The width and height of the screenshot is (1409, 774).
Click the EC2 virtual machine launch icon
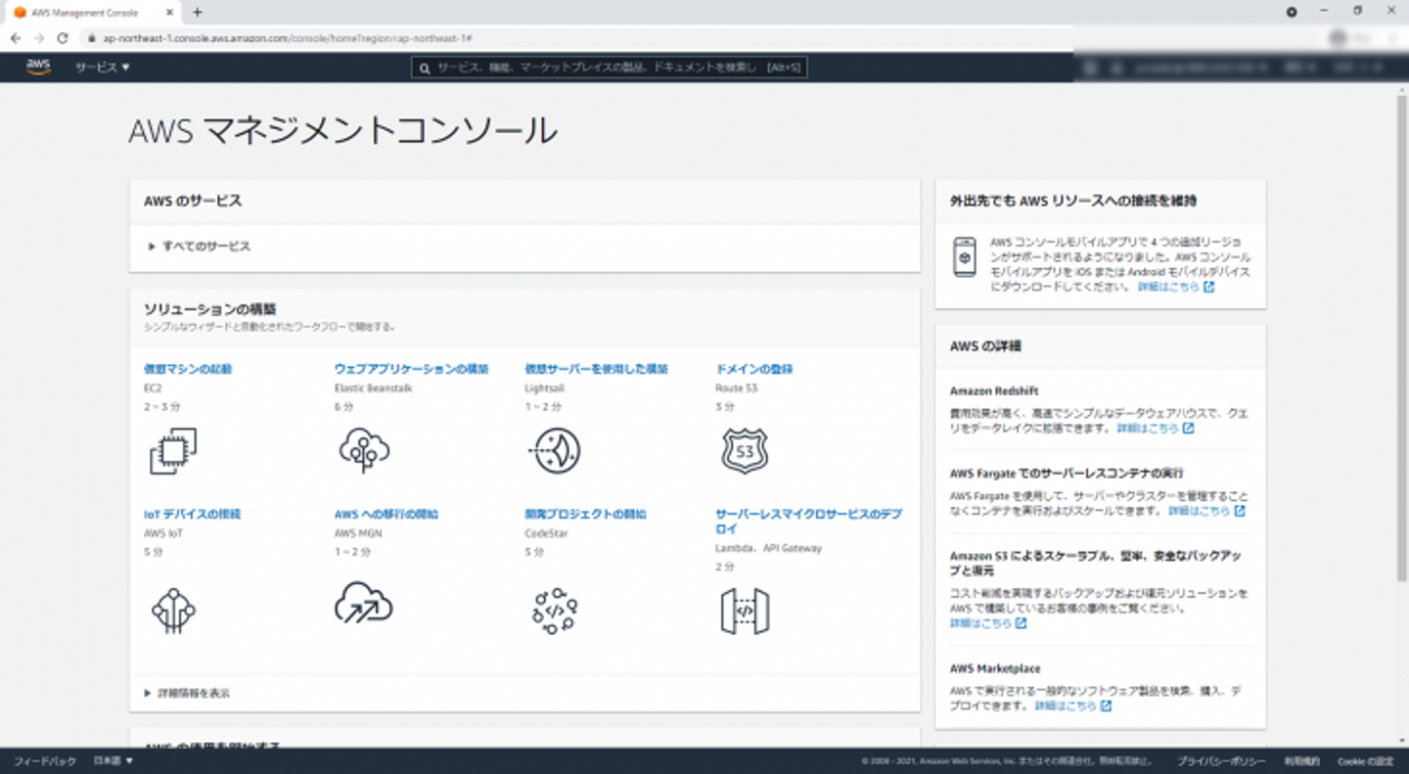tap(173, 451)
